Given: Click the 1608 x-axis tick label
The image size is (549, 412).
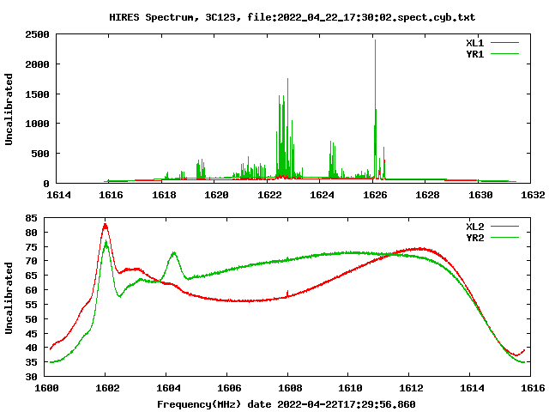Looking at the screenshot, I should point(290,388).
